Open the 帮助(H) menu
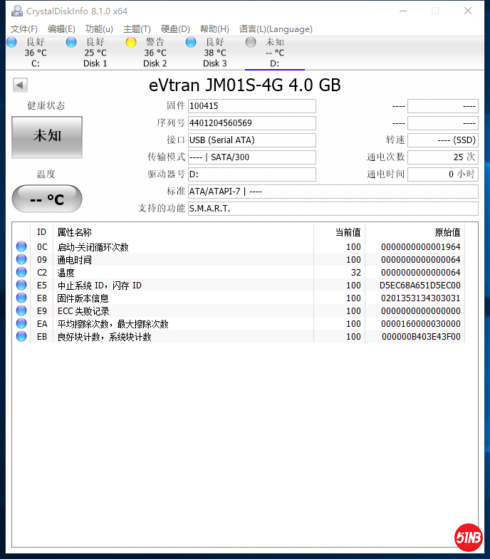 [x=214, y=29]
